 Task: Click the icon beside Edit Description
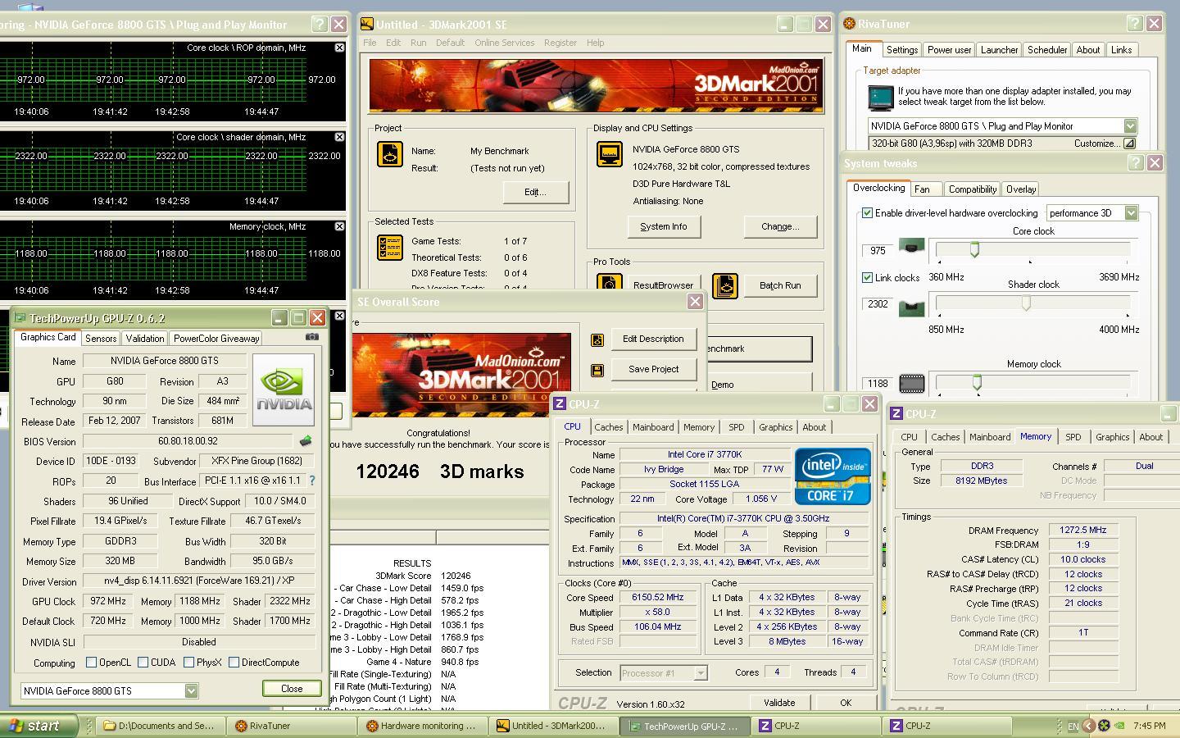pyautogui.click(x=597, y=339)
